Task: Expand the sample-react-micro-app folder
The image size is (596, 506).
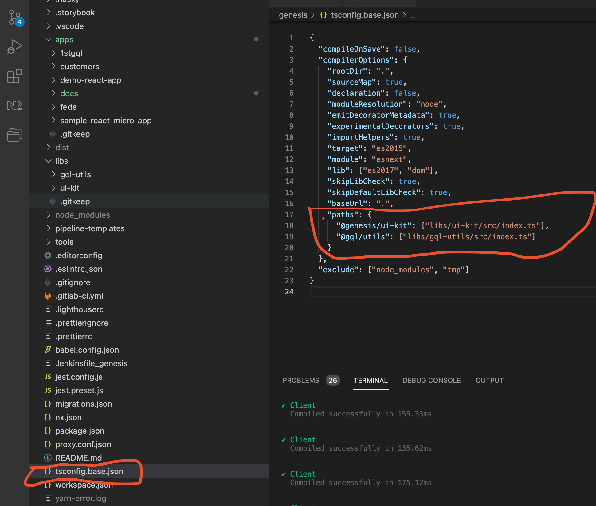Action: coord(54,120)
